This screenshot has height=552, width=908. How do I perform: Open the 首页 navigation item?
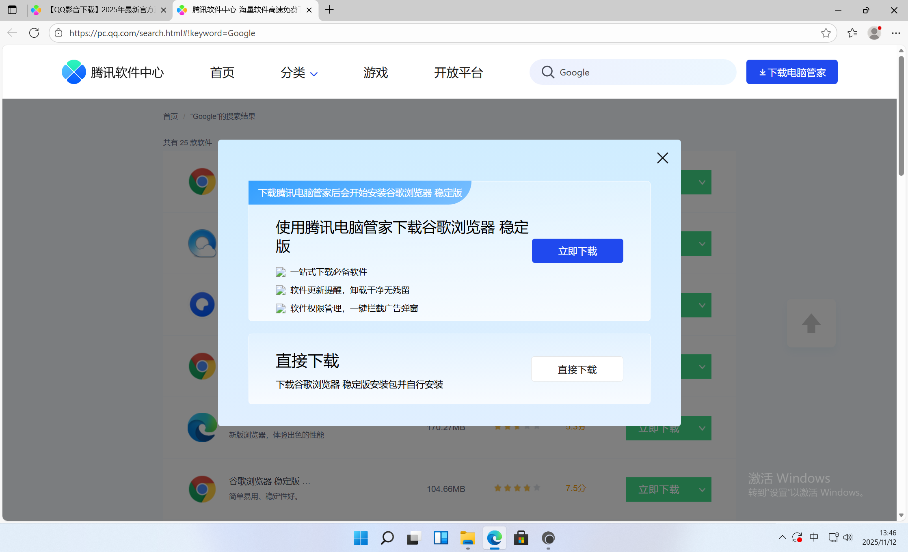tap(222, 73)
